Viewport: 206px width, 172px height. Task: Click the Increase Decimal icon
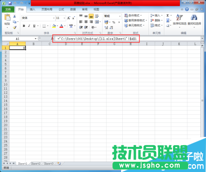tap(106, 28)
